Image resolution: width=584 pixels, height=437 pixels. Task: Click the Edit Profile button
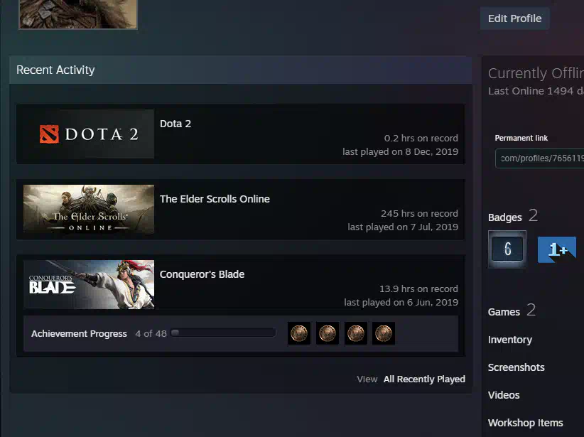tap(514, 18)
